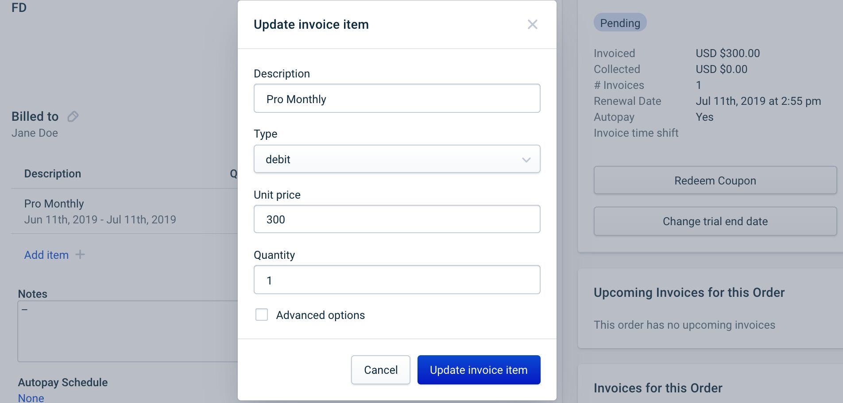Open the None link under Autopay Schedule
The height and width of the screenshot is (403, 843).
(31, 398)
